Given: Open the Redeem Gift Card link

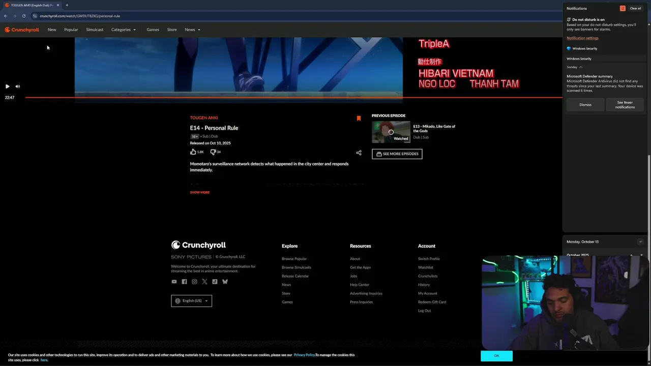Looking at the screenshot, I should (432, 302).
